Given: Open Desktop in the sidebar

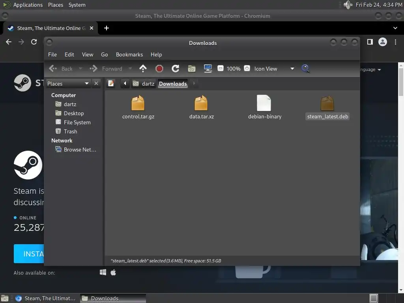Looking at the screenshot, I should pos(69,113).
